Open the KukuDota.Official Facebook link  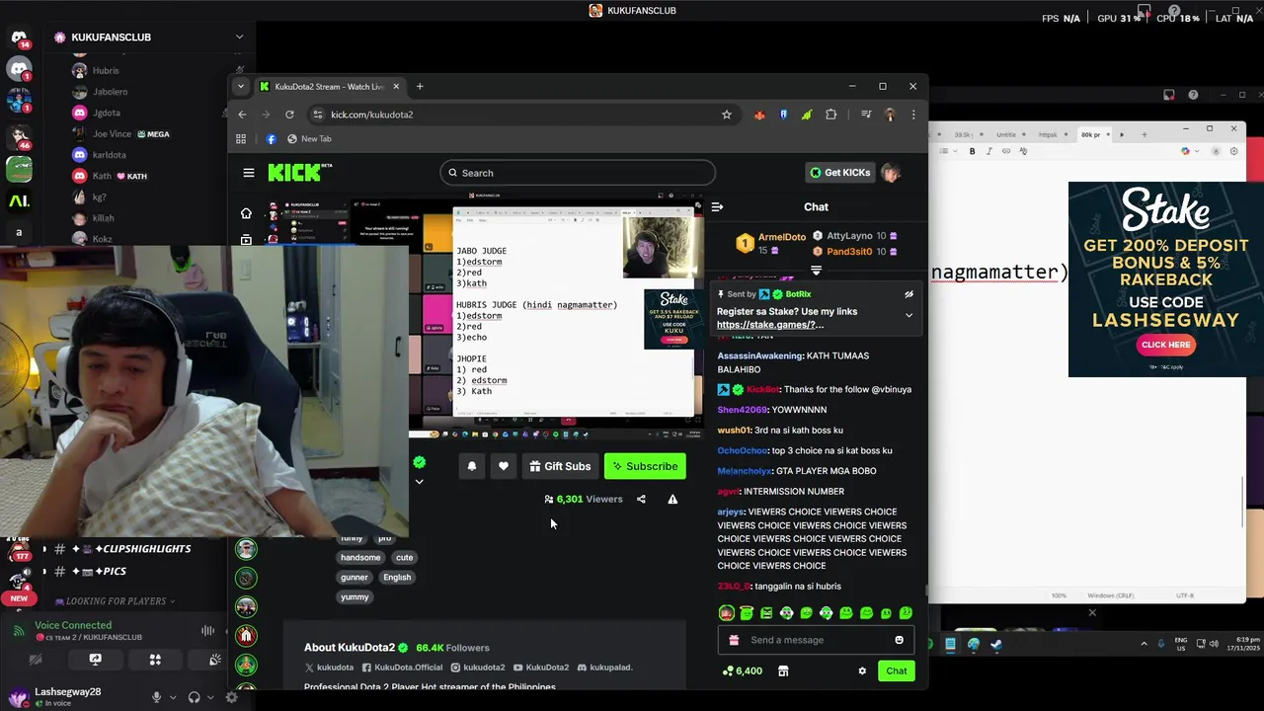pyautogui.click(x=403, y=668)
